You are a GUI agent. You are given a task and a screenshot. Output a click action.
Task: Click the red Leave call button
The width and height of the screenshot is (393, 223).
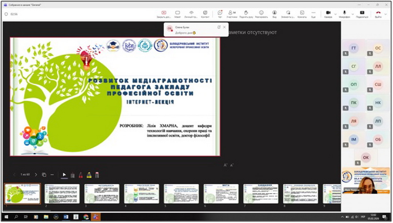click(x=378, y=14)
